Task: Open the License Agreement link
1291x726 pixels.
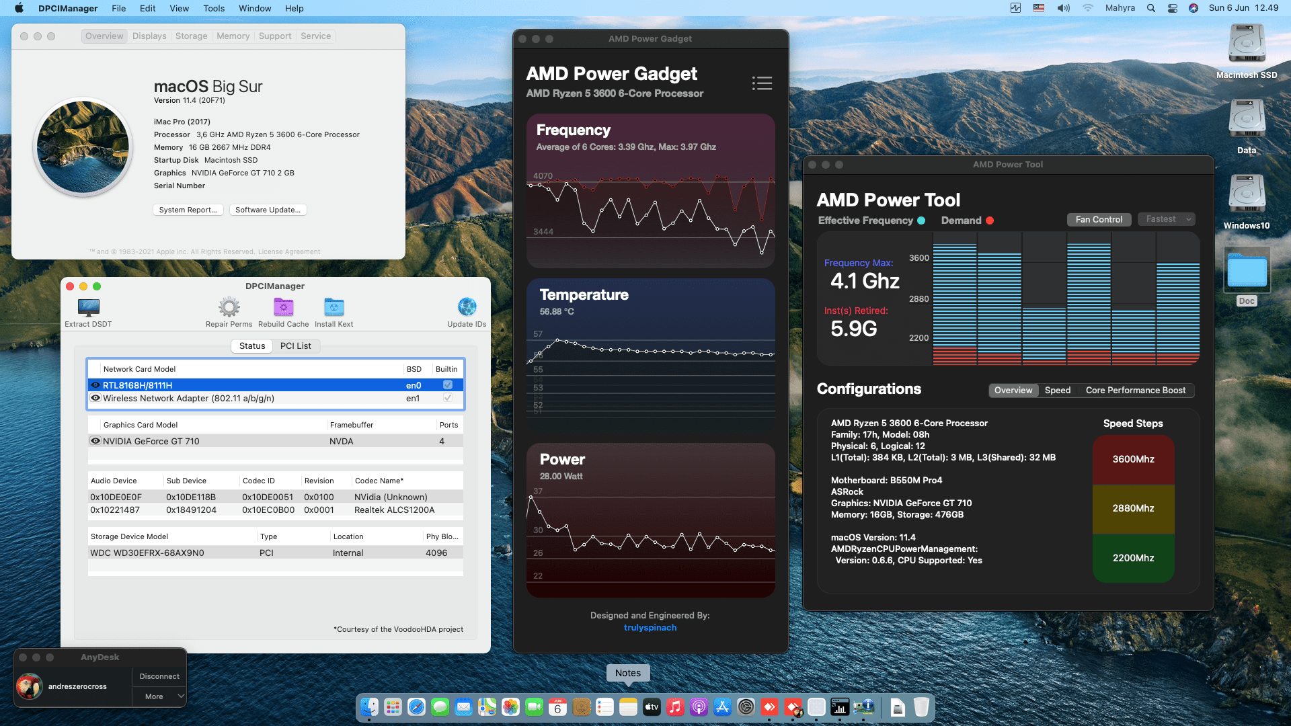Action: [x=289, y=251]
